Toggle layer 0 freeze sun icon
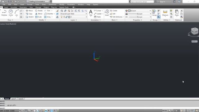 (64, 17)
